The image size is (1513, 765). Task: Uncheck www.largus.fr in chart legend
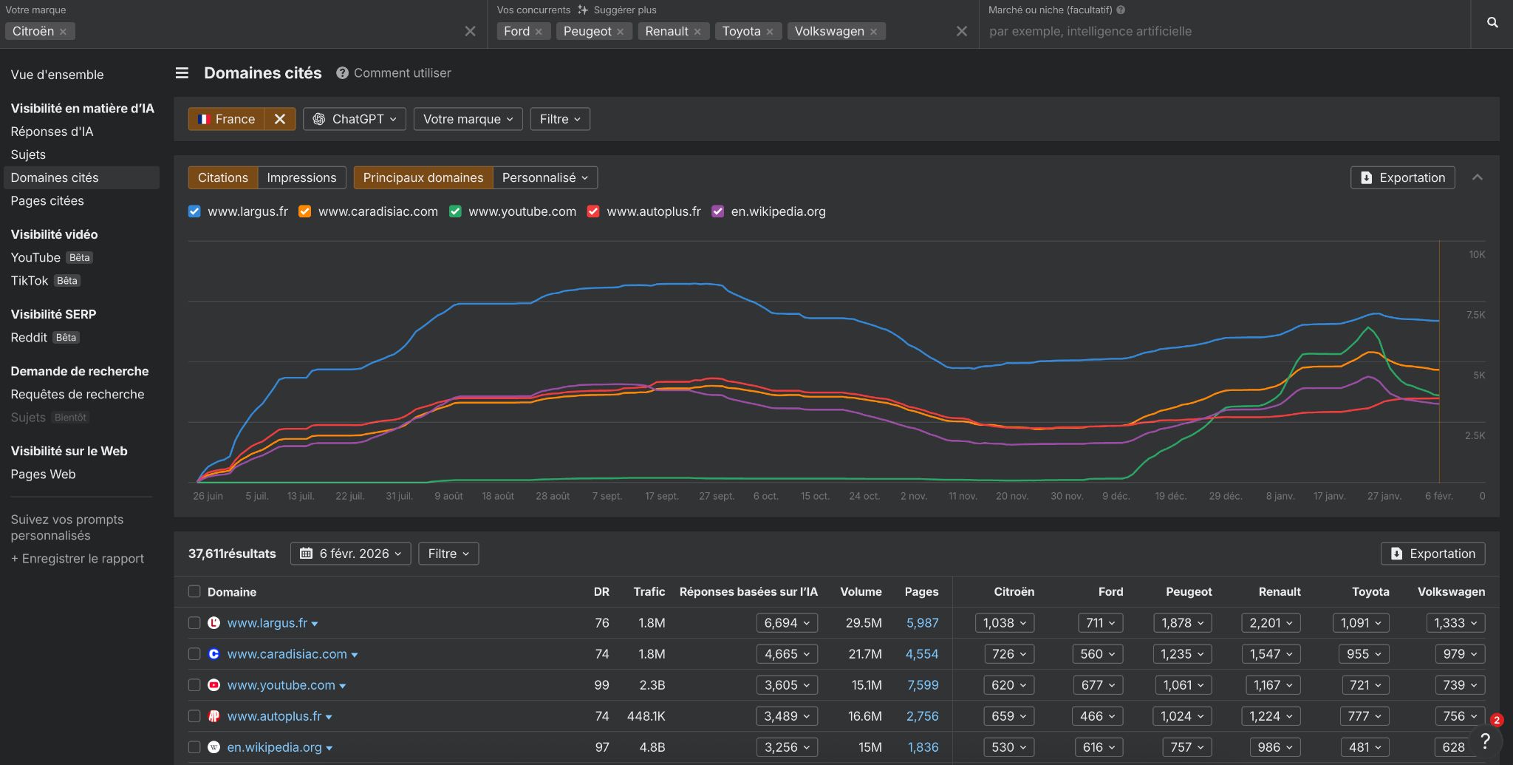pos(194,211)
